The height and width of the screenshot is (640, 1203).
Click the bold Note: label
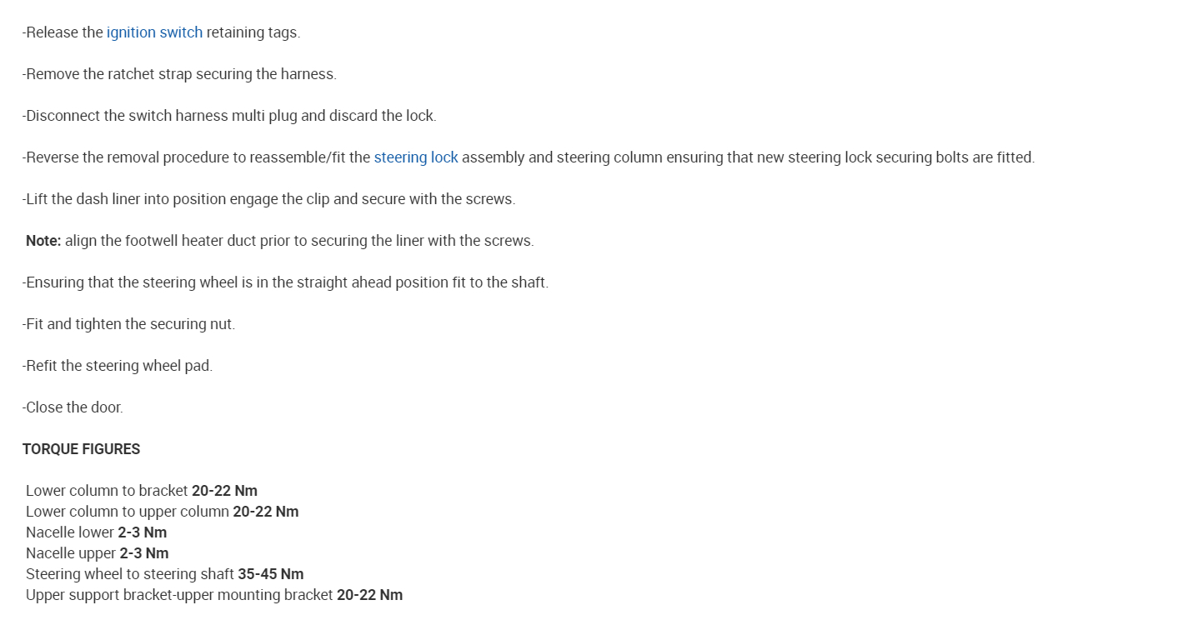click(43, 241)
